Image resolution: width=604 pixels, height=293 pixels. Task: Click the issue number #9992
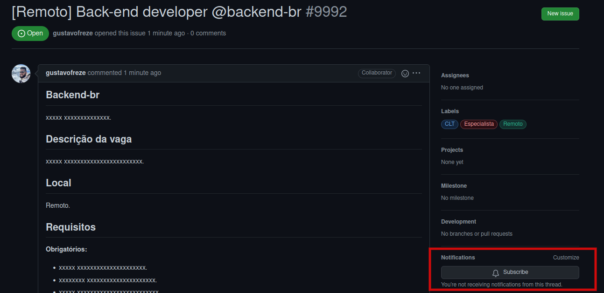point(326,12)
